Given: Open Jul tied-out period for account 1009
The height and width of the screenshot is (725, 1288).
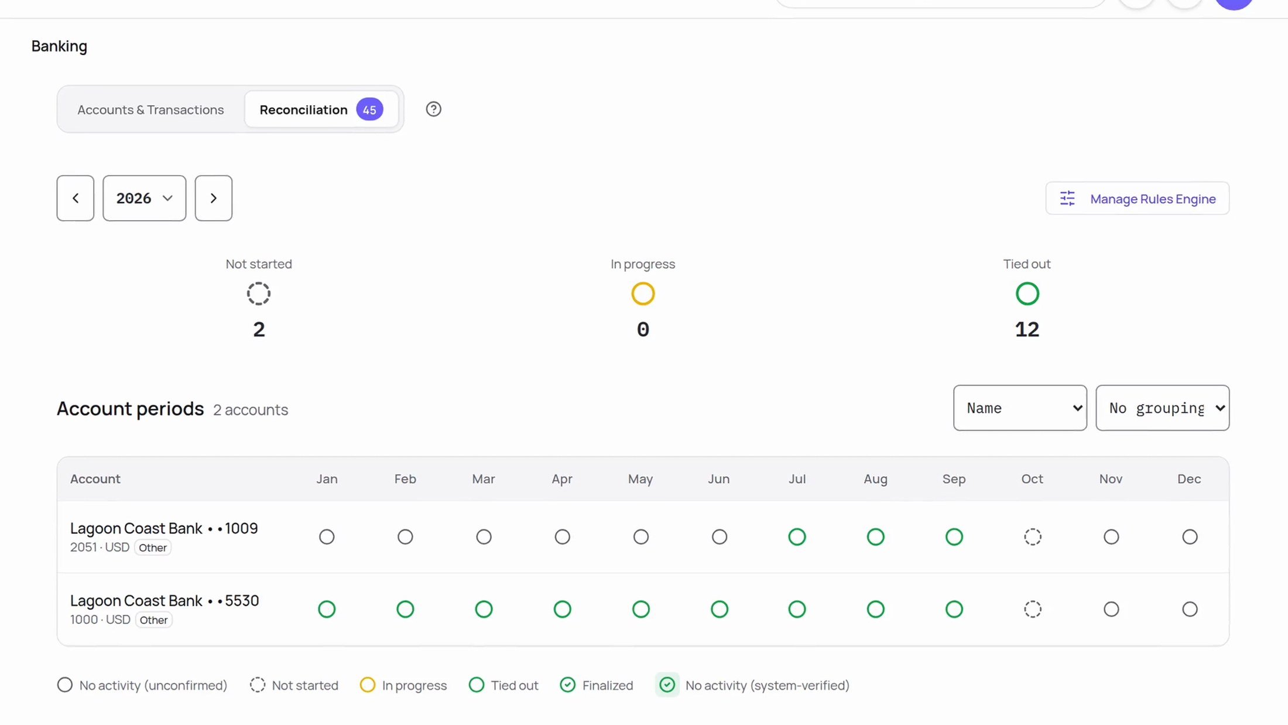Looking at the screenshot, I should tap(797, 536).
